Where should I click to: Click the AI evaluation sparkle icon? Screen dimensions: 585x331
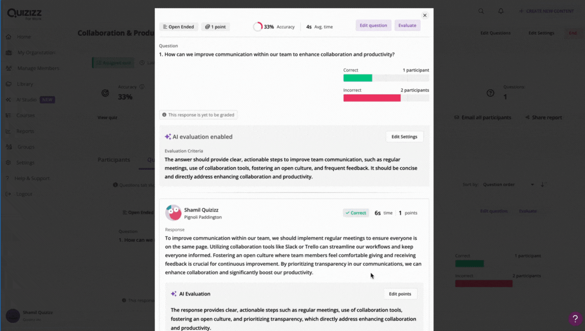point(168,137)
